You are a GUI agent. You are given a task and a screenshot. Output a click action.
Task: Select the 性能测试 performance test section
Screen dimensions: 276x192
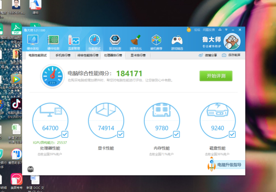click(94, 42)
